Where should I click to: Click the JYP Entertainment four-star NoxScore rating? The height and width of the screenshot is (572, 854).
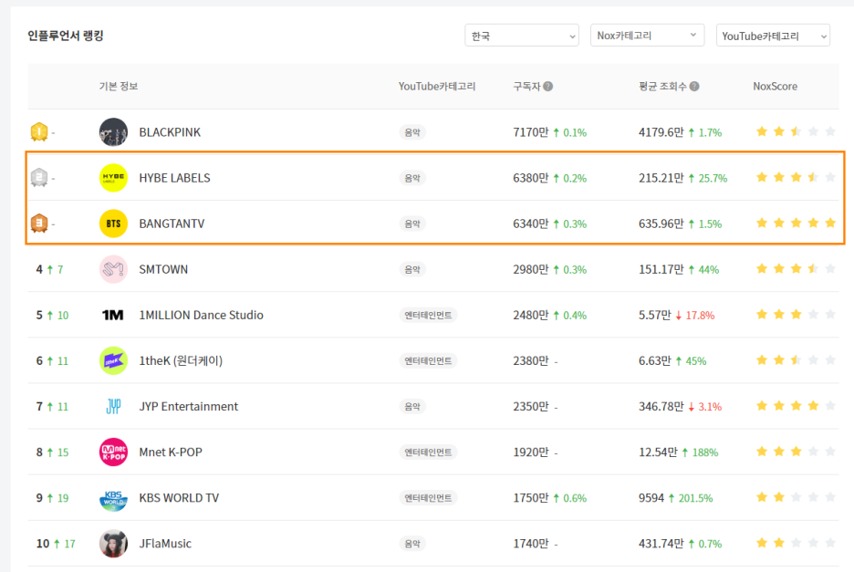point(796,406)
